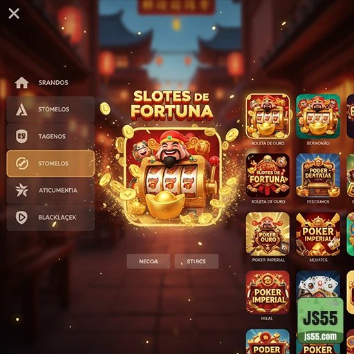Click the STURCS button
354x354 pixels.
pyautogui.click(x=196, y=261)
